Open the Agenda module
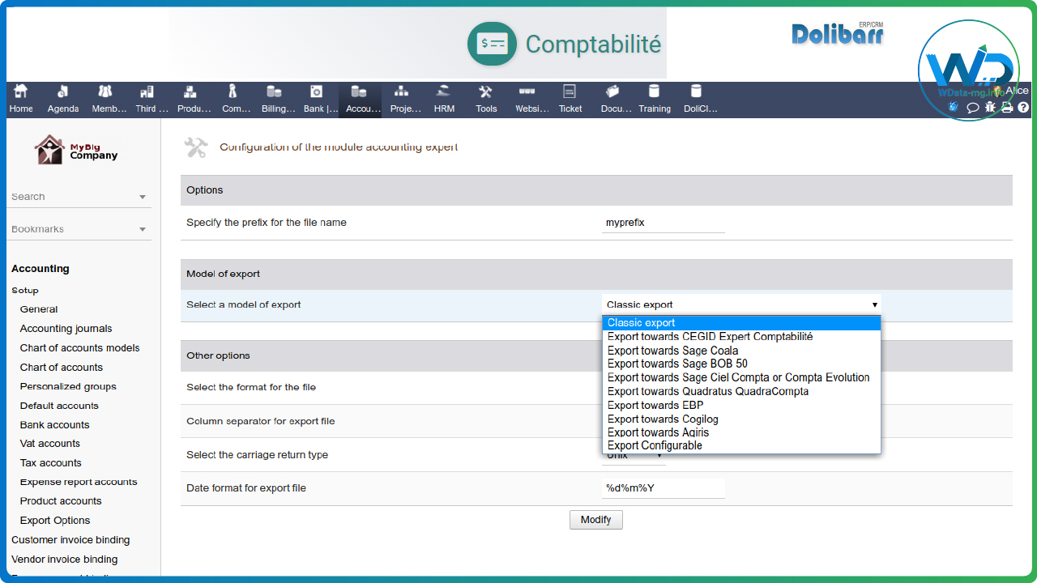This screenshot has width=1037, height=583. click(62, 99)
